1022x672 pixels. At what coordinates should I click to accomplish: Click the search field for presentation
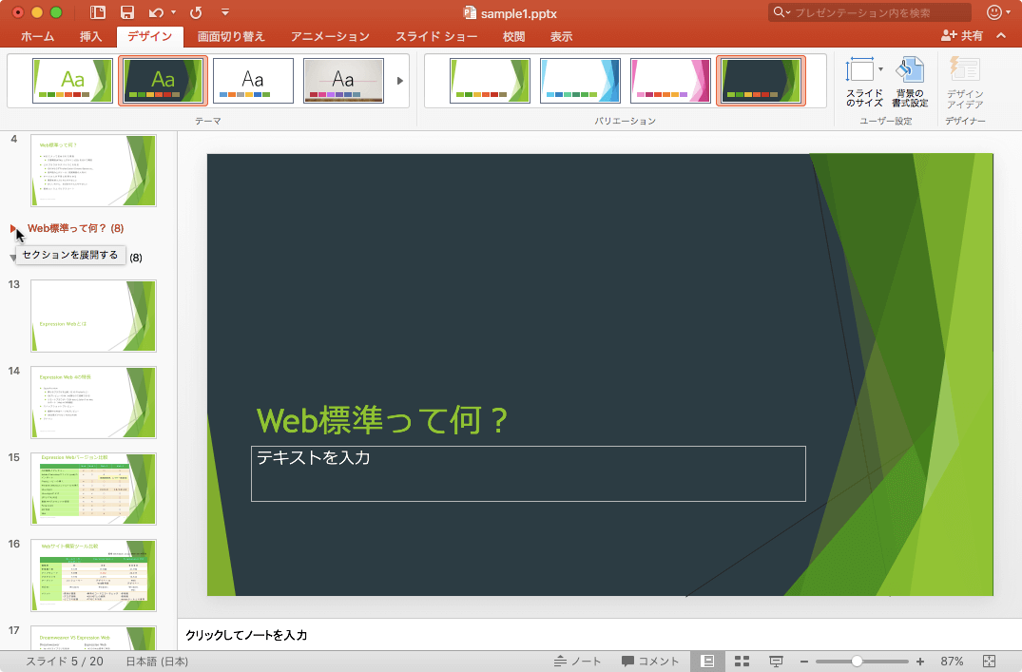(870, 12)
